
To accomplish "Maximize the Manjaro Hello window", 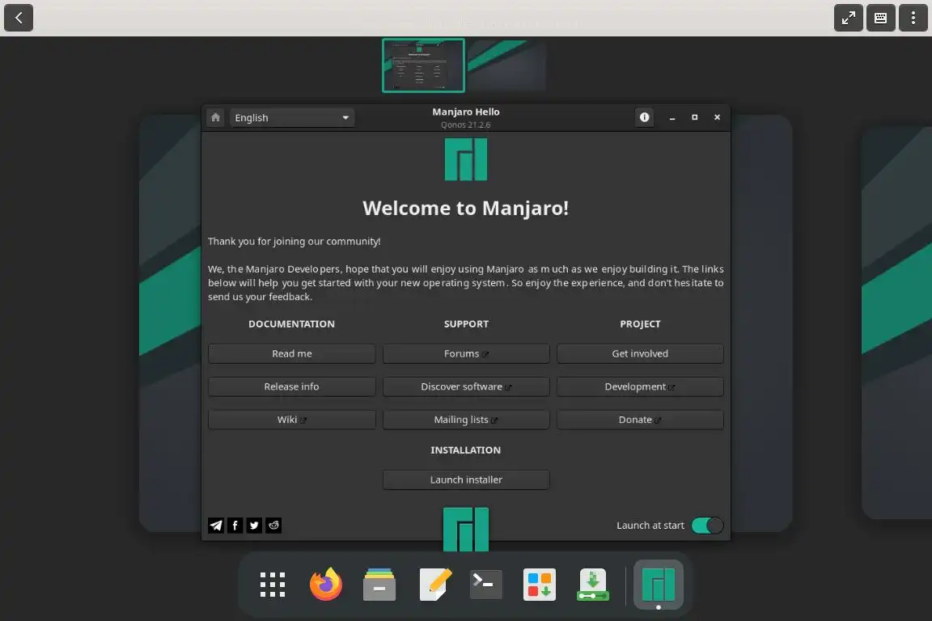I will pyautogui.click(x=694, y=117).
